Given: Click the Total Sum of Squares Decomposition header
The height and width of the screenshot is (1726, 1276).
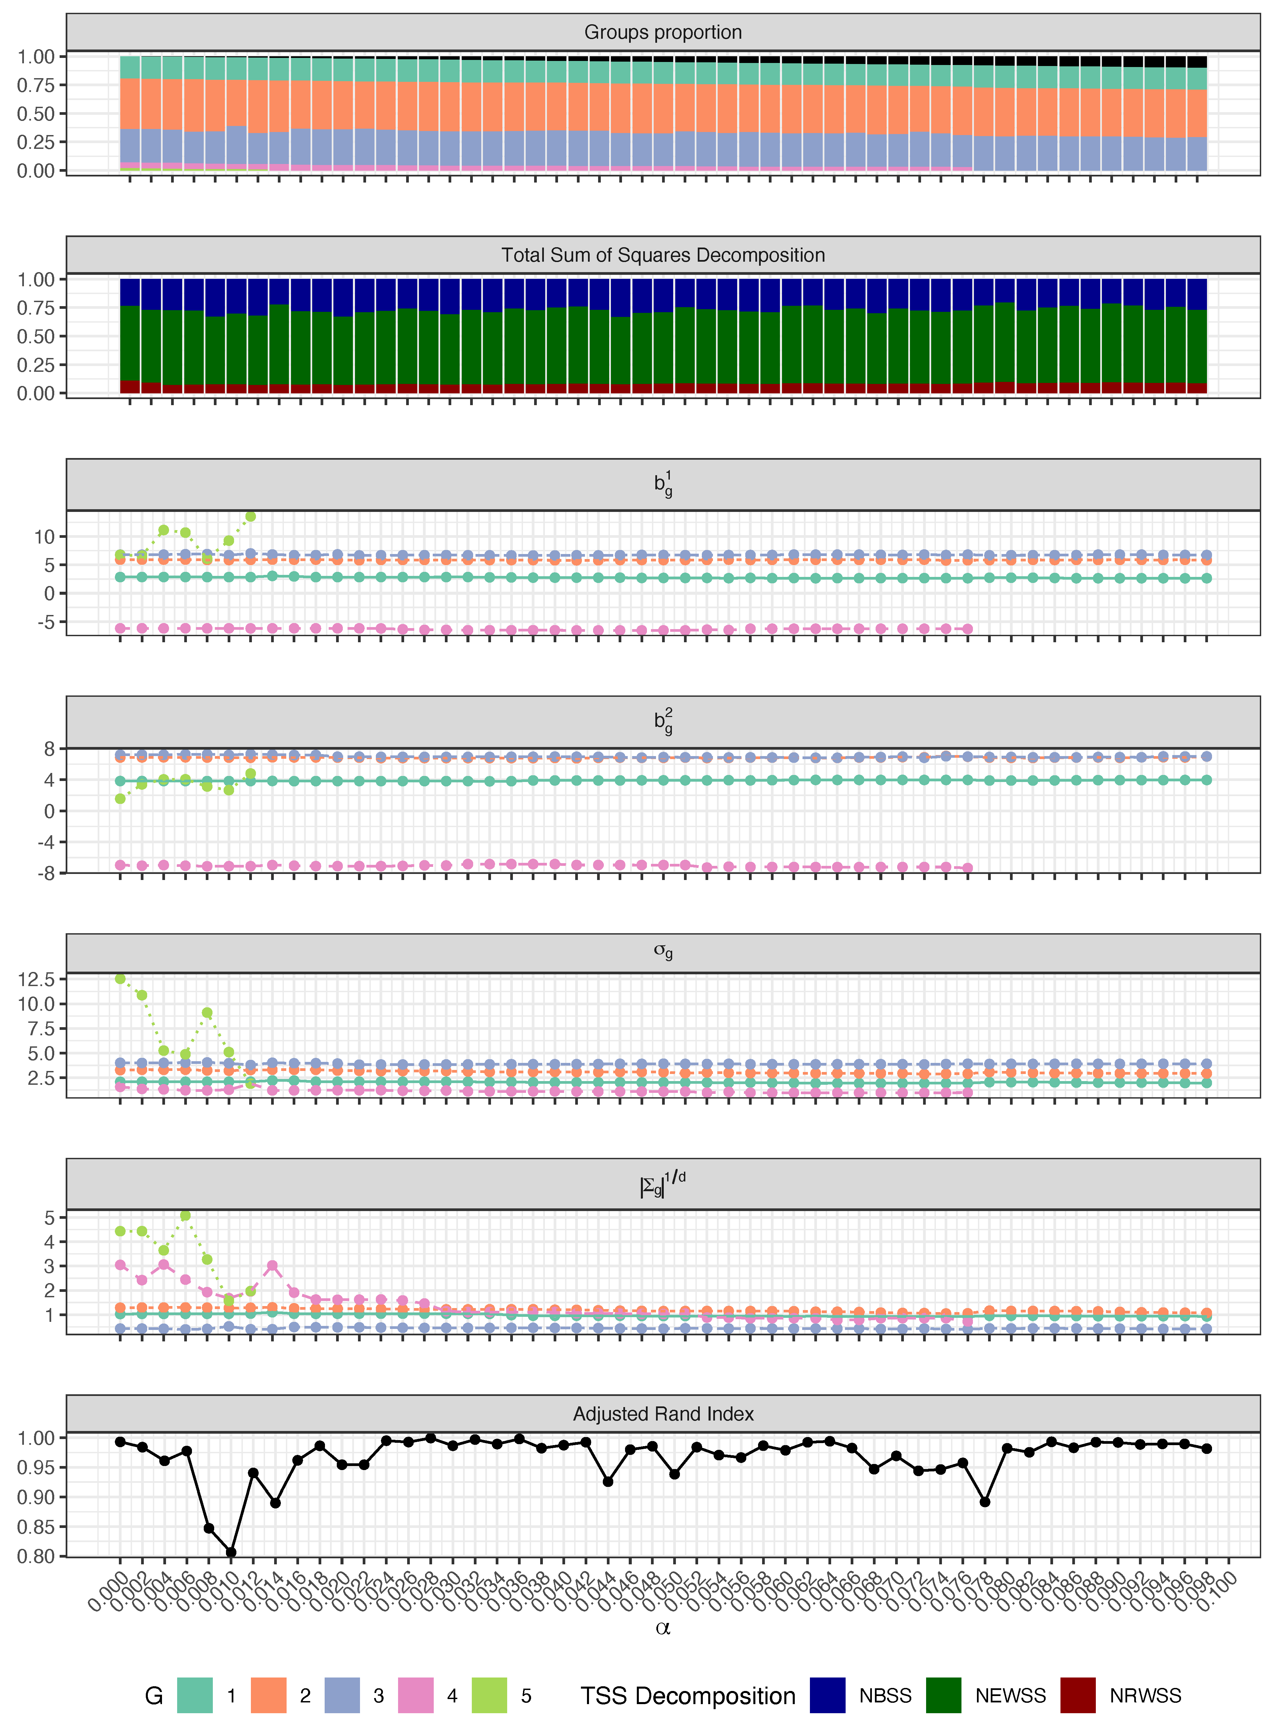Looking at the screenshot, I should 663,256.
